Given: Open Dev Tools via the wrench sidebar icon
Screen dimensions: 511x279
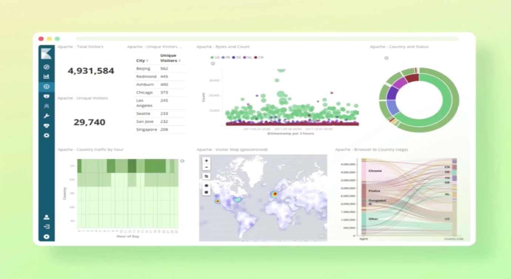Looking at the screenshot, I should click(46, 116).
